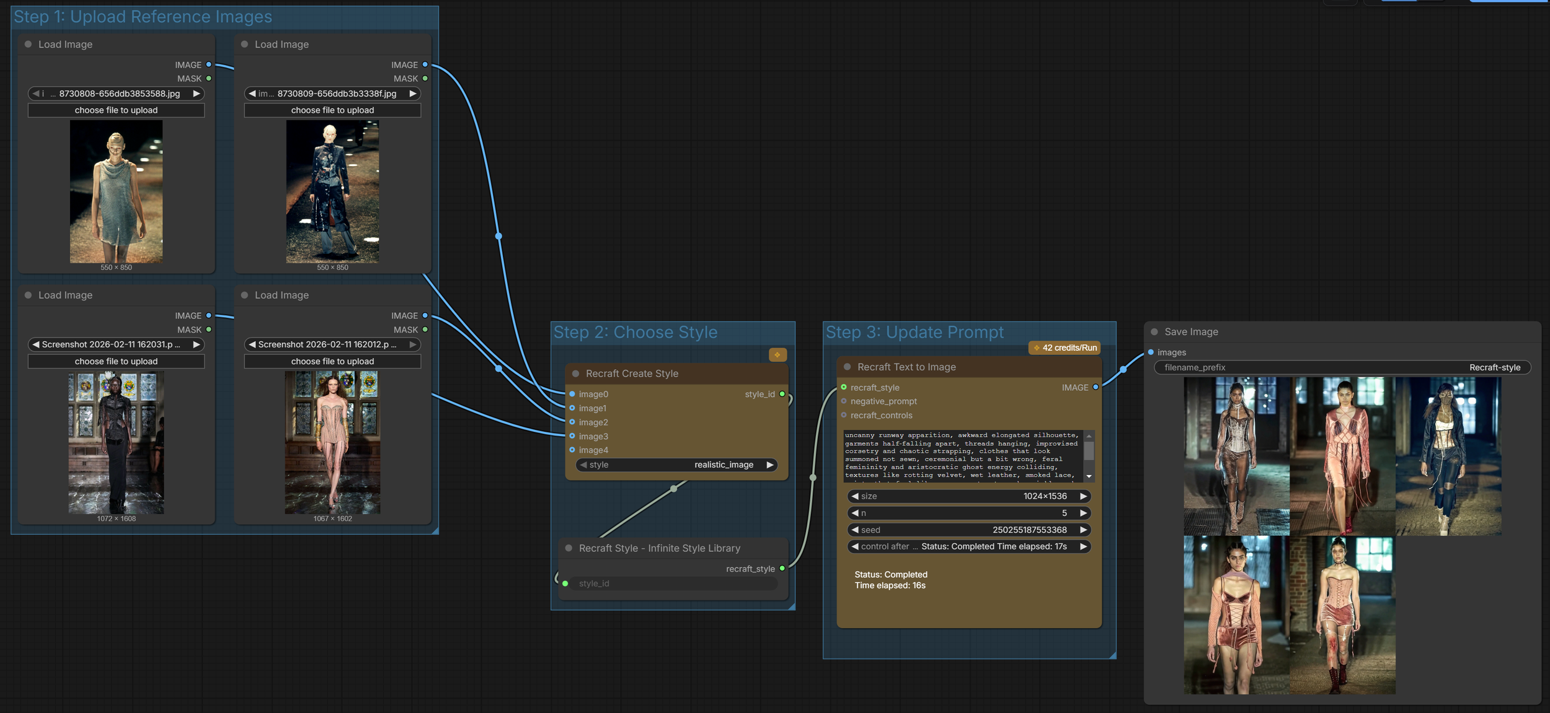This screenshot has height=713, width=1550.
Task: Open the size 1024×1536 dropdown
Action: coord(968,496)
